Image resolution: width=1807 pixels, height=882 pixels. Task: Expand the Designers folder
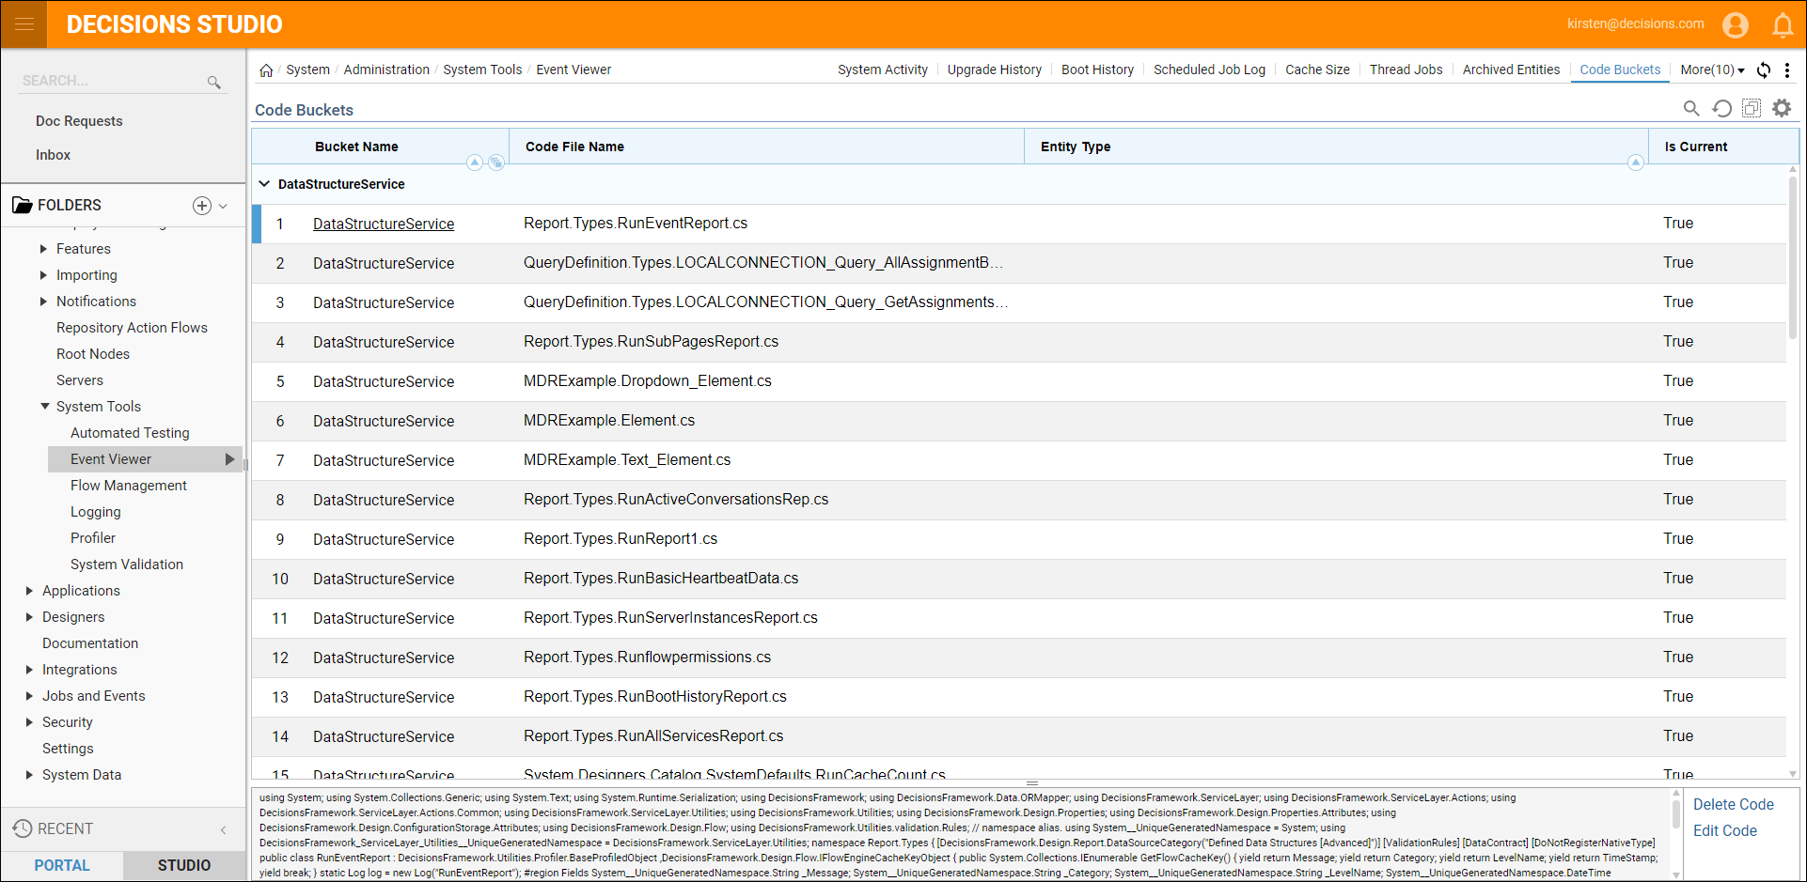tap(29, 617)
